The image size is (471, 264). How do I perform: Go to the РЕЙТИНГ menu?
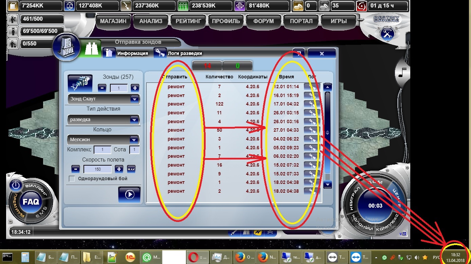pyautogui.click(x=188, y=21)
